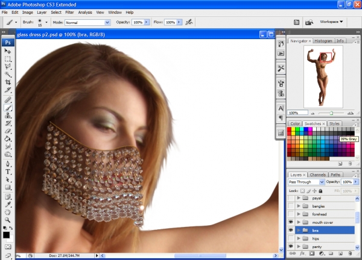This screenshot has height=260, width=362.
Task: Select the Clone Stamp tool
Action: pyautogui.click(x=8, y=116)
